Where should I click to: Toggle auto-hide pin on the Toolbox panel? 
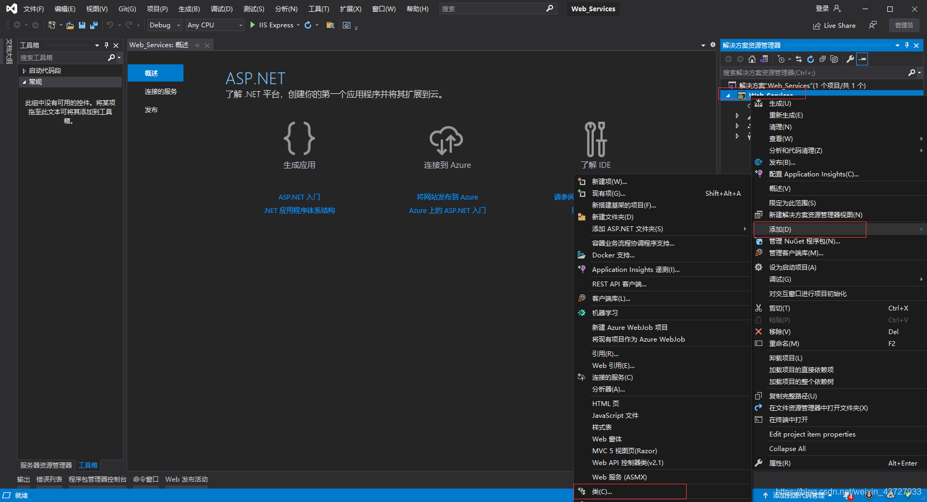(x=106, y=45)
